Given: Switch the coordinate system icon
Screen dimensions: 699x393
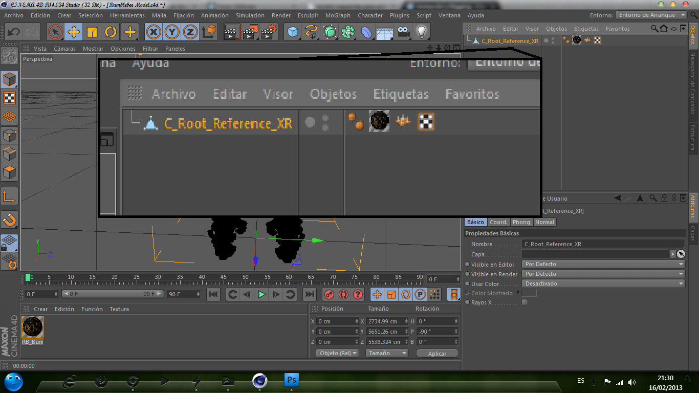Looking at the screenshot, I should point(209,32).
